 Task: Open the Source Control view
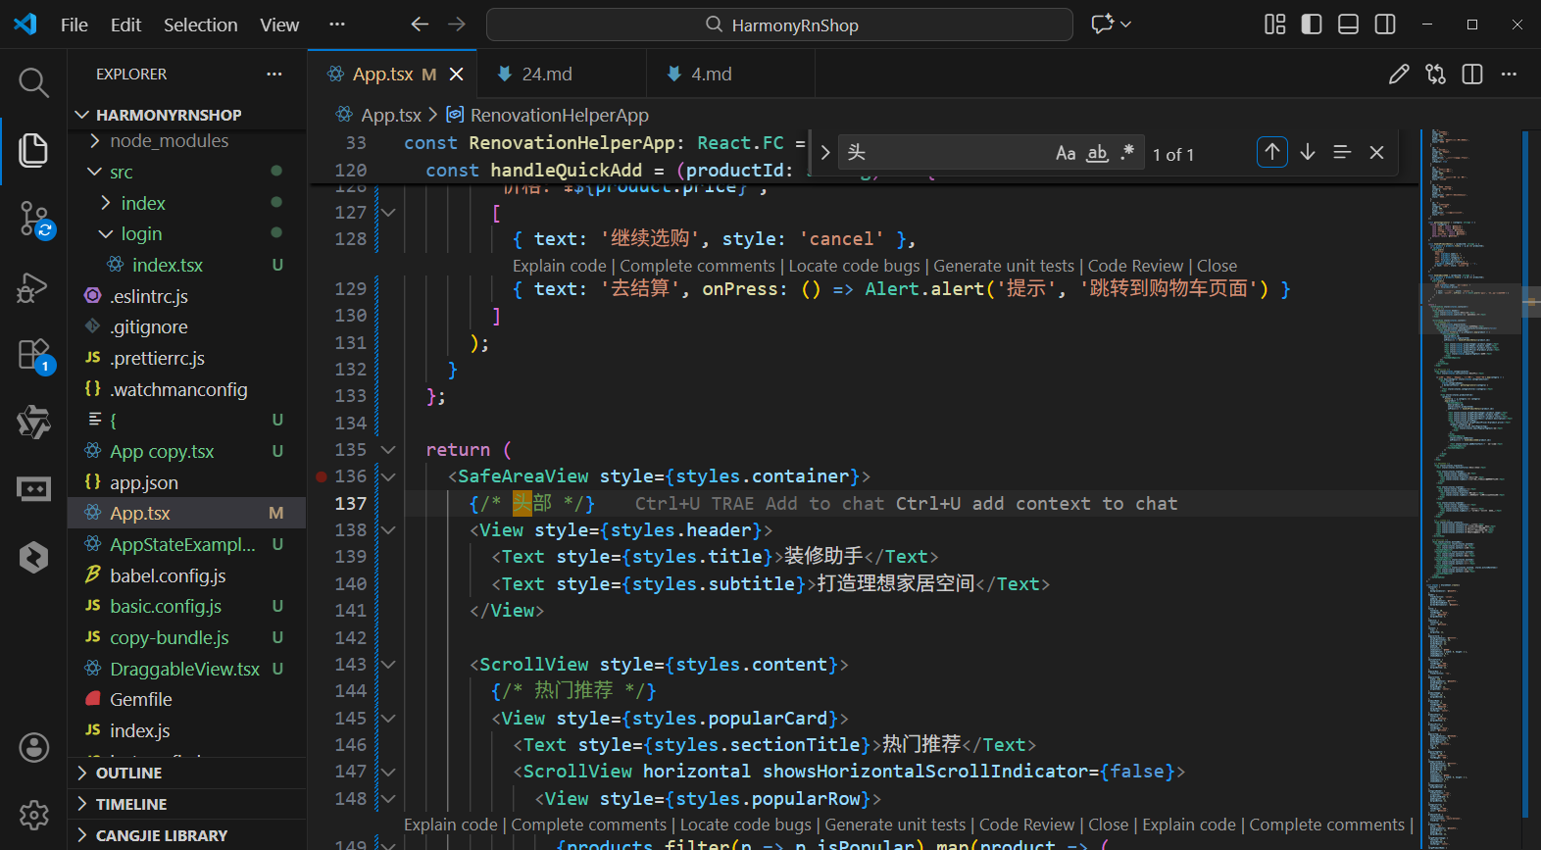[33, 219]
